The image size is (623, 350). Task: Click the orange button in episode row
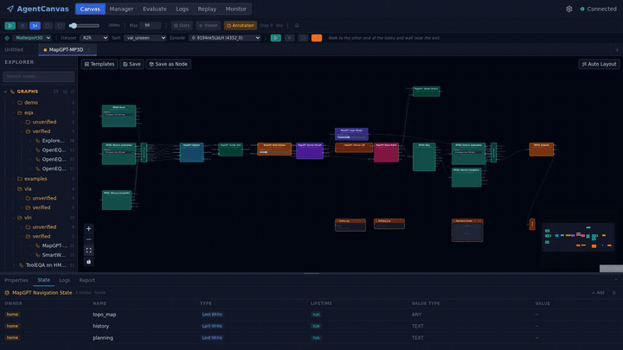click(317, 38)
